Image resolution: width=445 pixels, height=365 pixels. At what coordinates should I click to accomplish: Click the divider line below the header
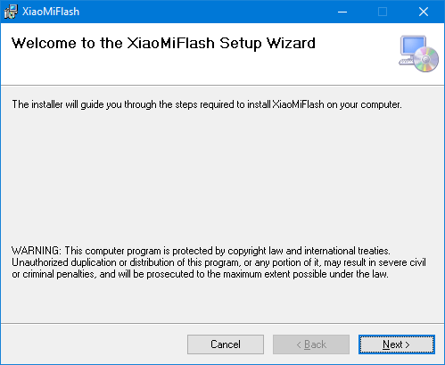222,86
